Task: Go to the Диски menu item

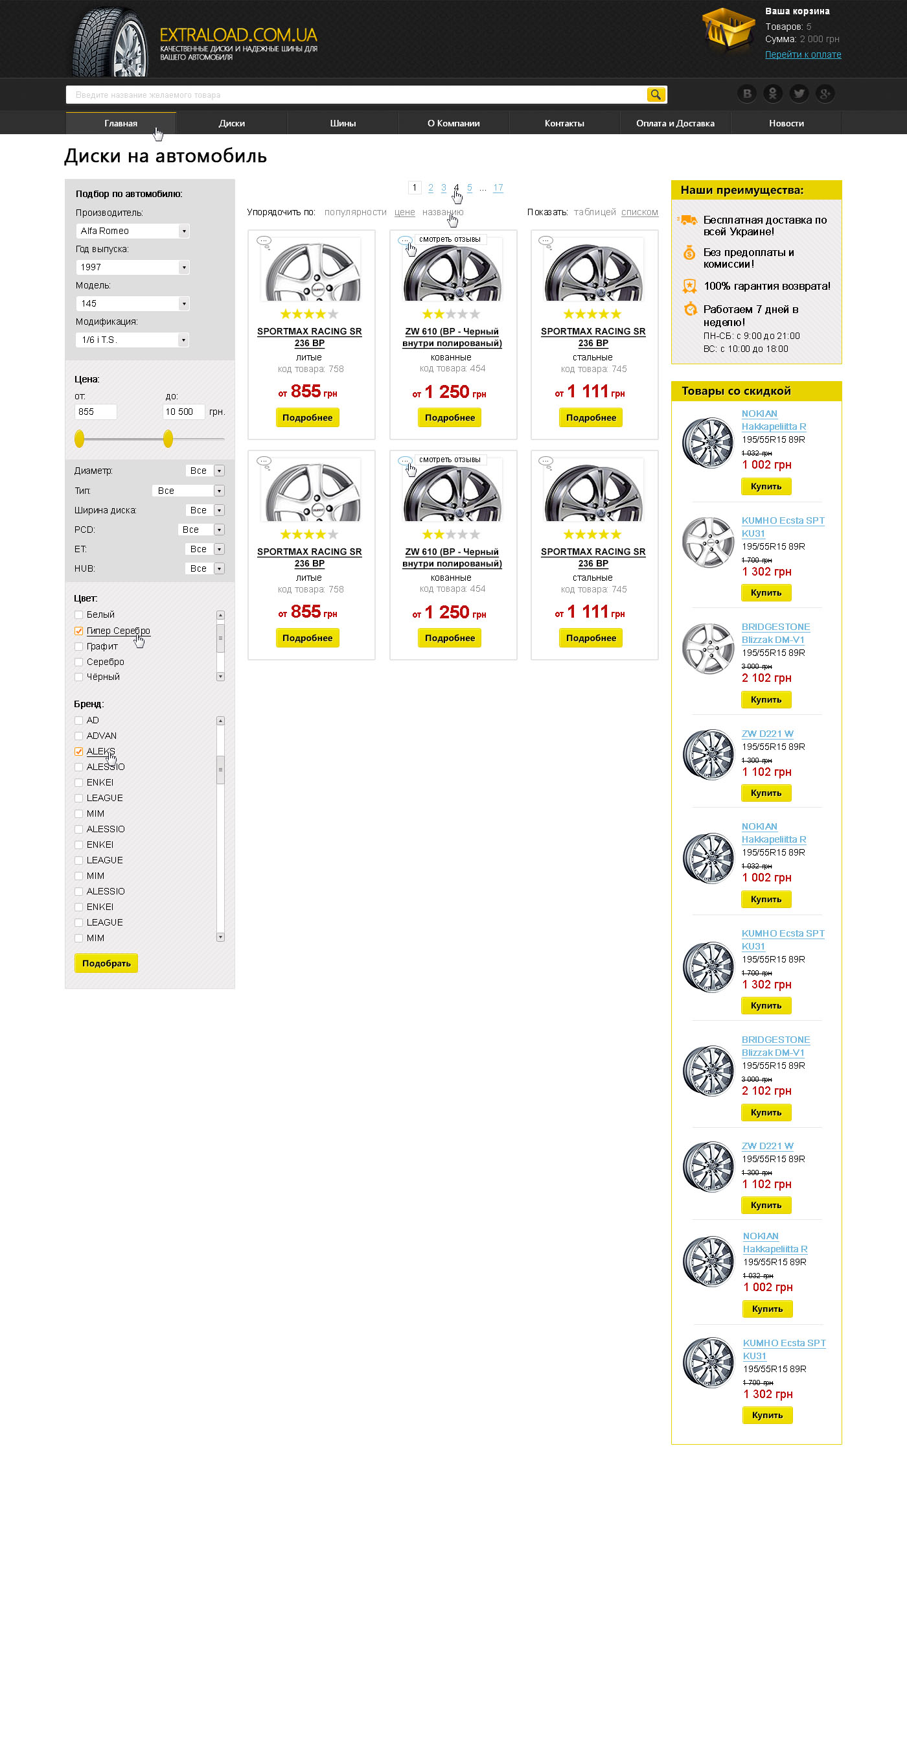Action: point(231,123)
